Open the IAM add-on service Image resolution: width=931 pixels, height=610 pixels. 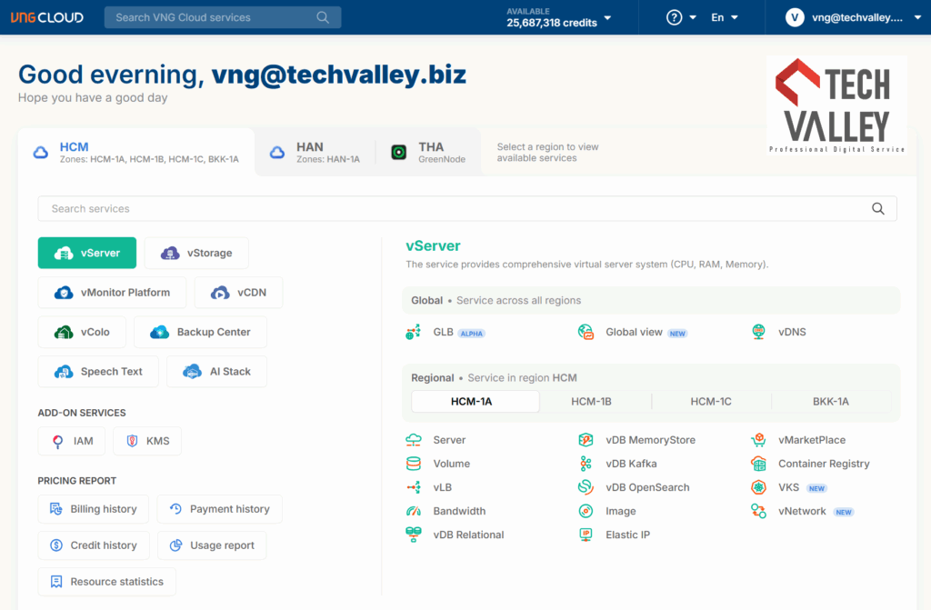(x=72, y=441)
